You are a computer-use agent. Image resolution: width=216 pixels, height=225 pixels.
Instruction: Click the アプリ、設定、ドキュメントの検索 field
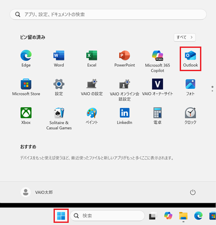[x=108, y=14]
